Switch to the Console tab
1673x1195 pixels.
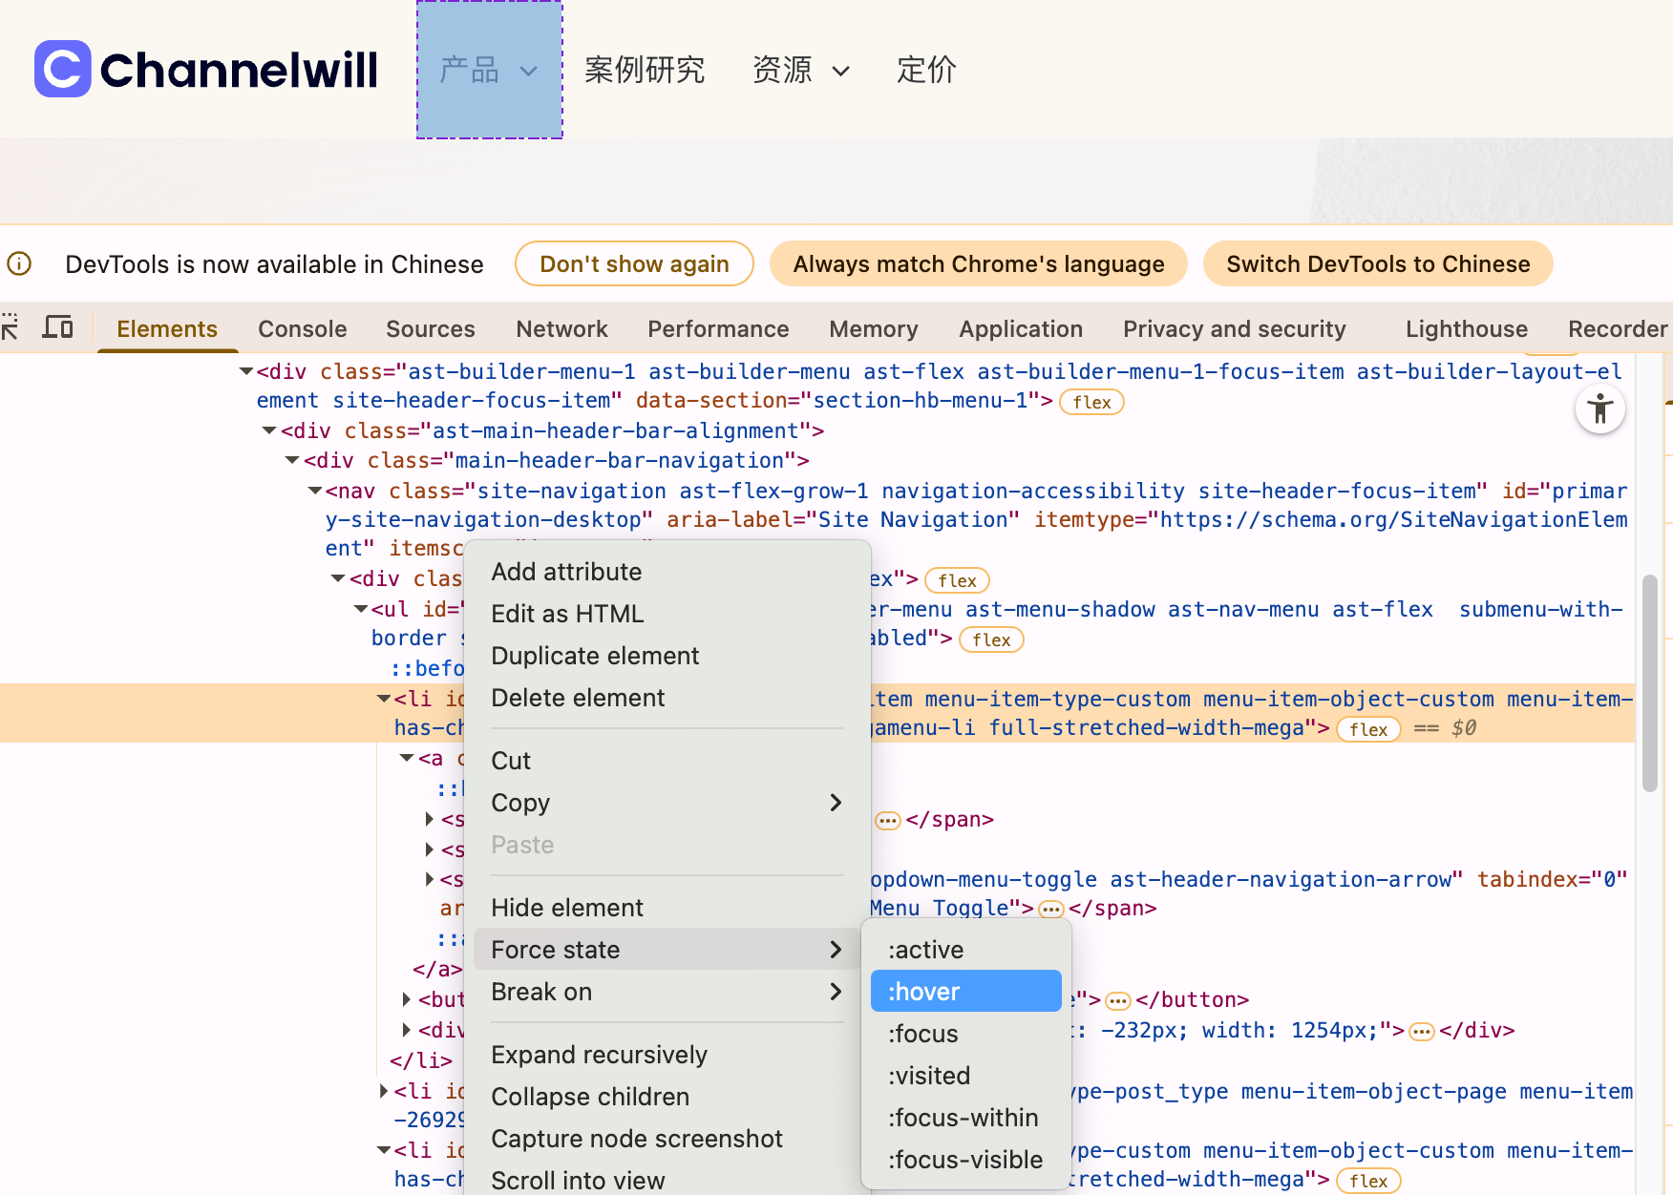coord(302,329)
